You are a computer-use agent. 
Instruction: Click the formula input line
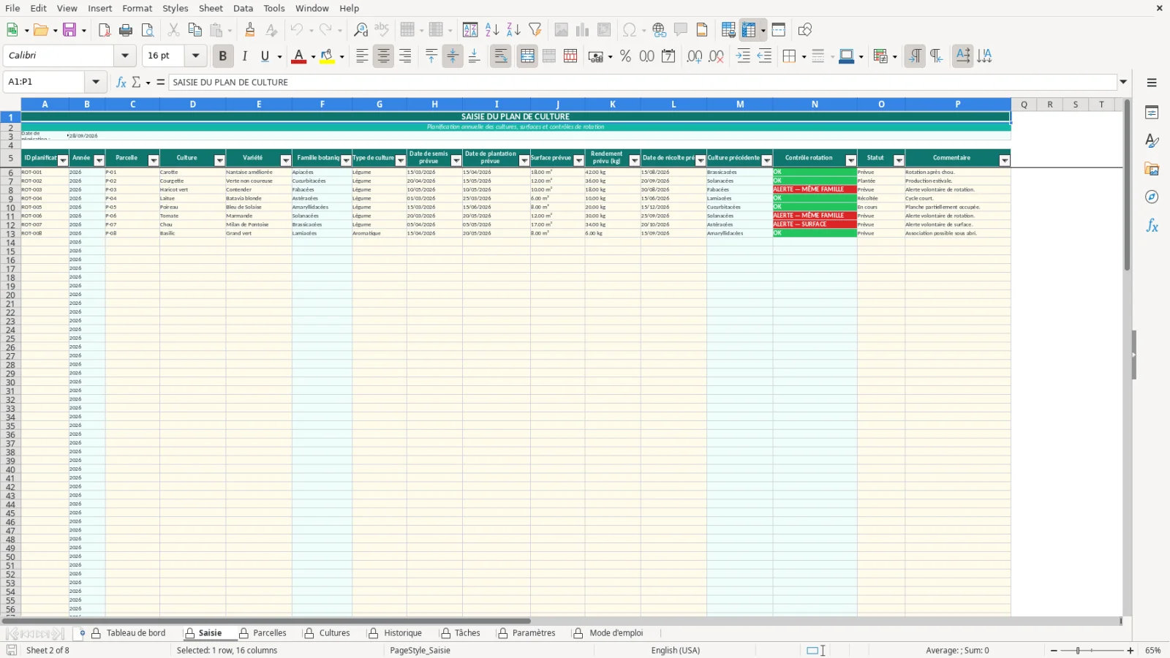point(643,82)
